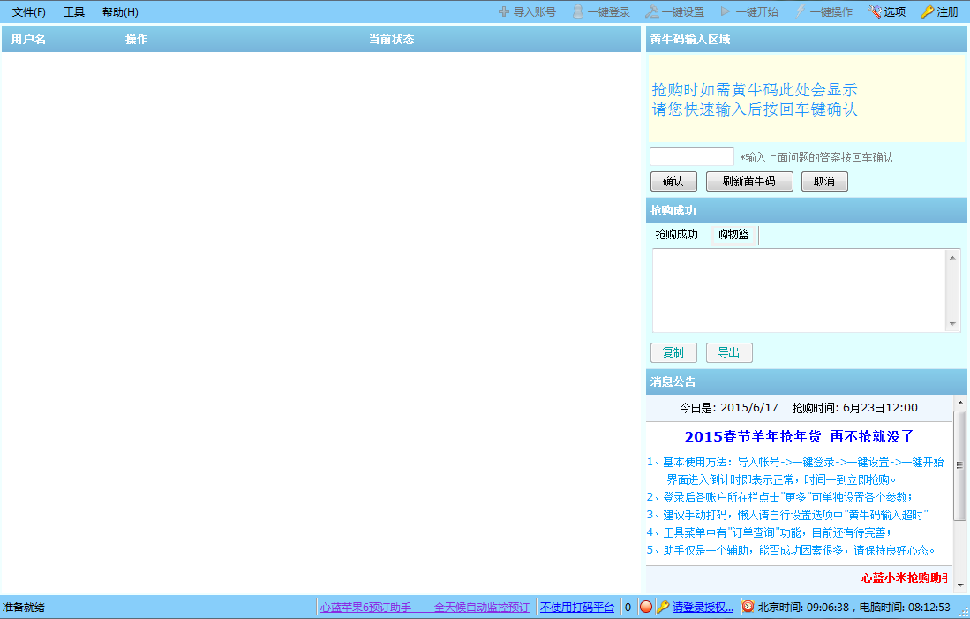Click the 抢购成功 section header bar
This screenshot has height=619, width=970.
pyautogui.click(x=806, y=210)
